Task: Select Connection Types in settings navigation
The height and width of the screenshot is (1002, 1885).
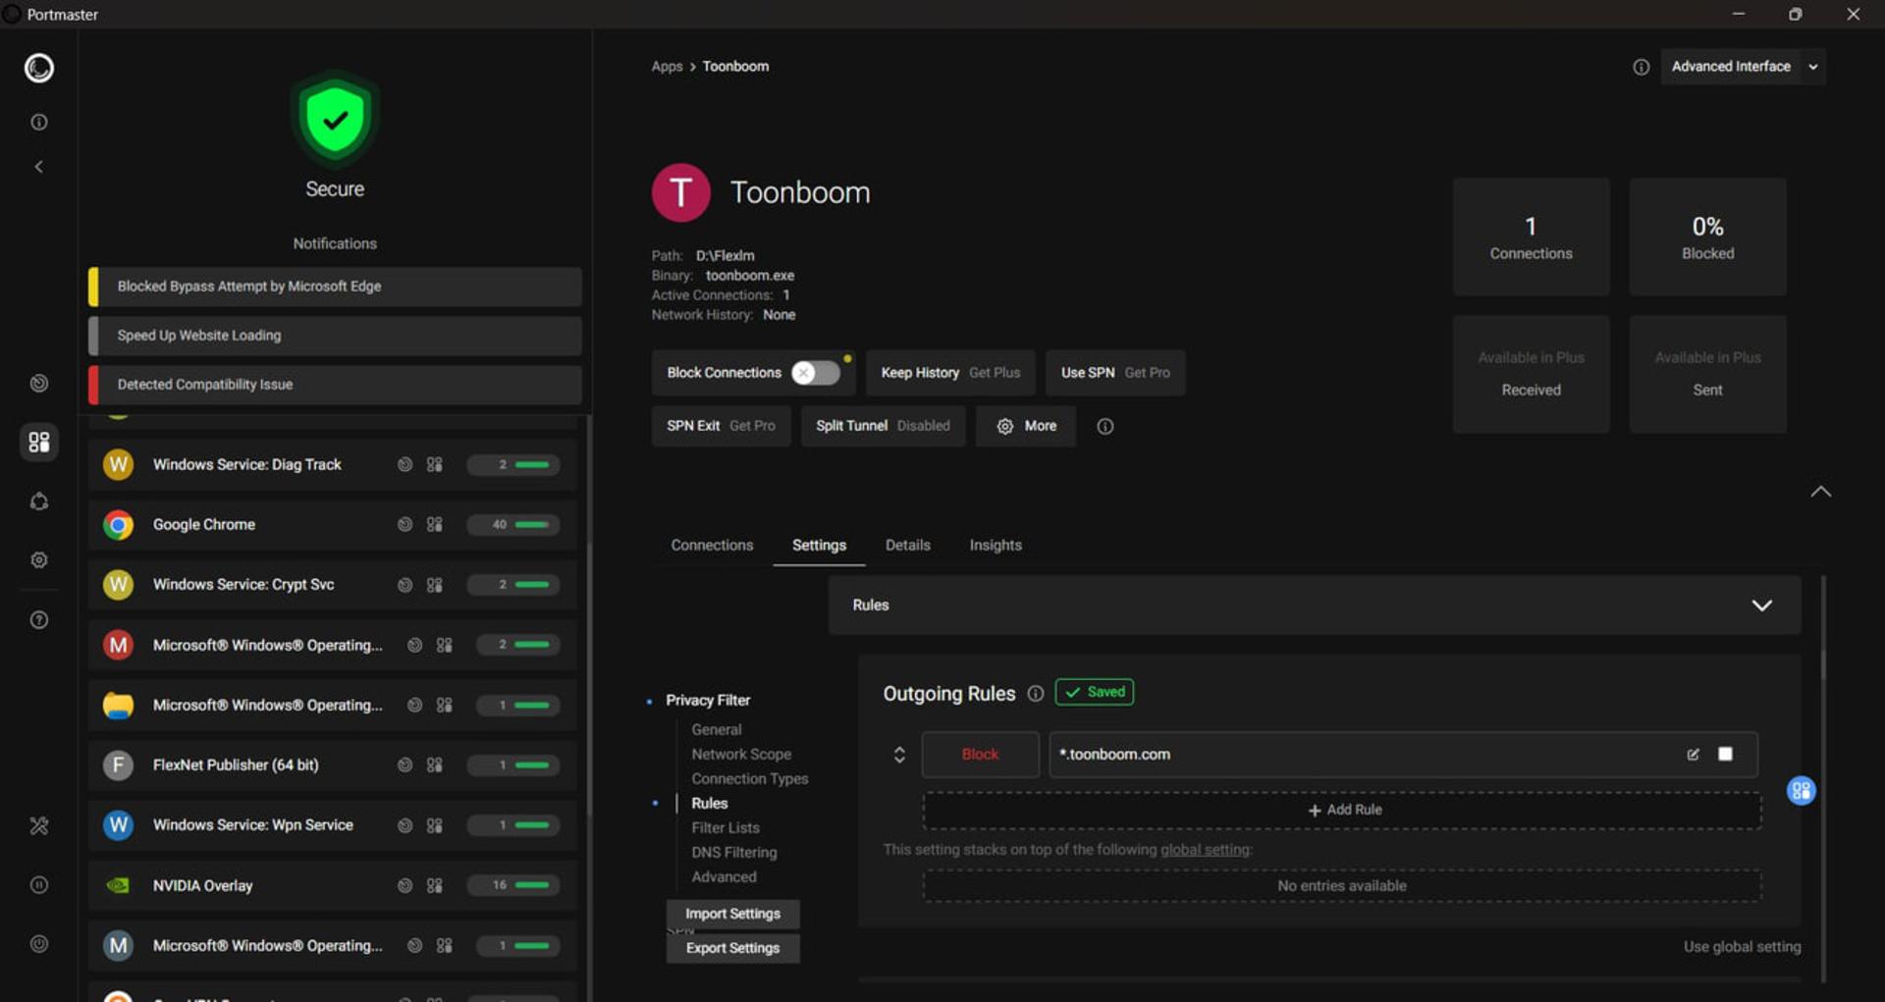Action: [x=750, y=779]
